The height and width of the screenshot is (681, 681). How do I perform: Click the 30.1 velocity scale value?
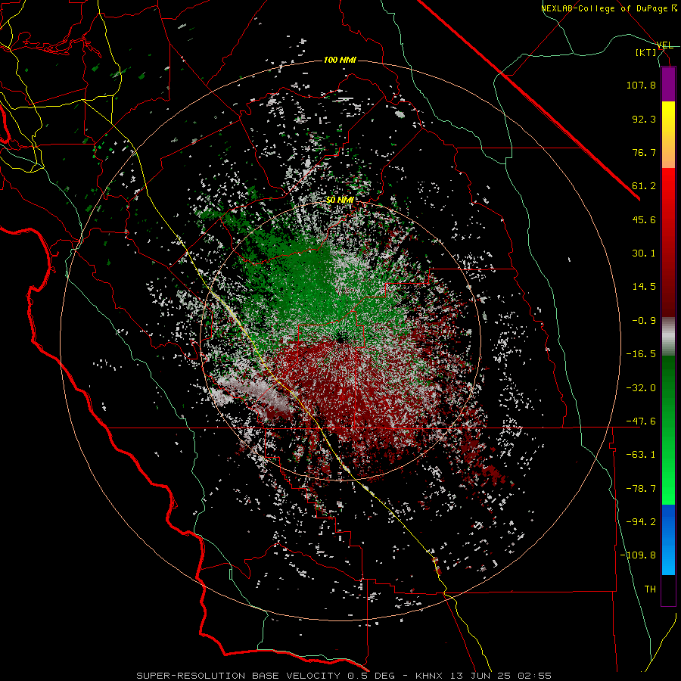point(644,253)
